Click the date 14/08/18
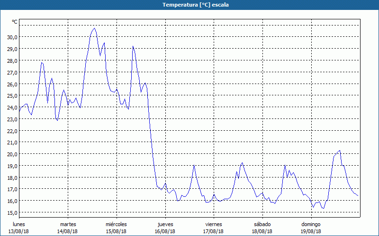This screenshot has width=379, height=236. [x=67, y=231]
